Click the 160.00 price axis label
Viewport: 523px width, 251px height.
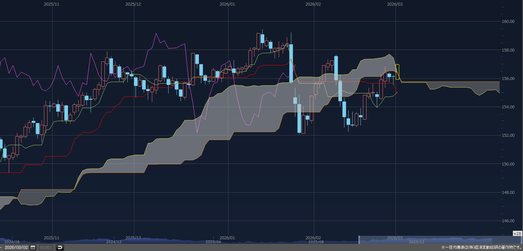pyautogui.click(x=508, y=22)
